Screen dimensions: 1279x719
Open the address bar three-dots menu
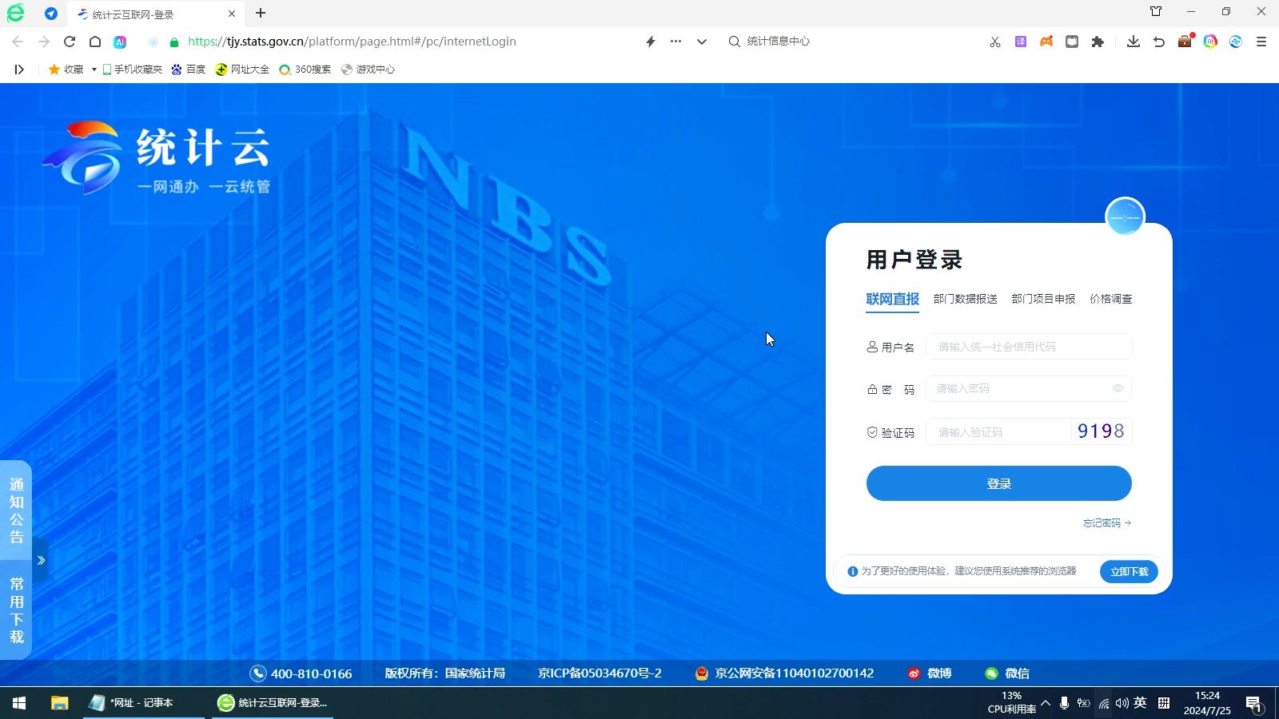tap(676, 42)
